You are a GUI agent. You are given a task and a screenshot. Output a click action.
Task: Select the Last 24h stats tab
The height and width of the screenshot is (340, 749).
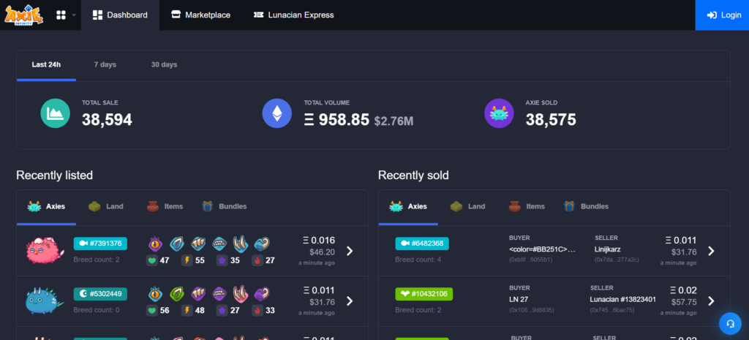[46, 64]
